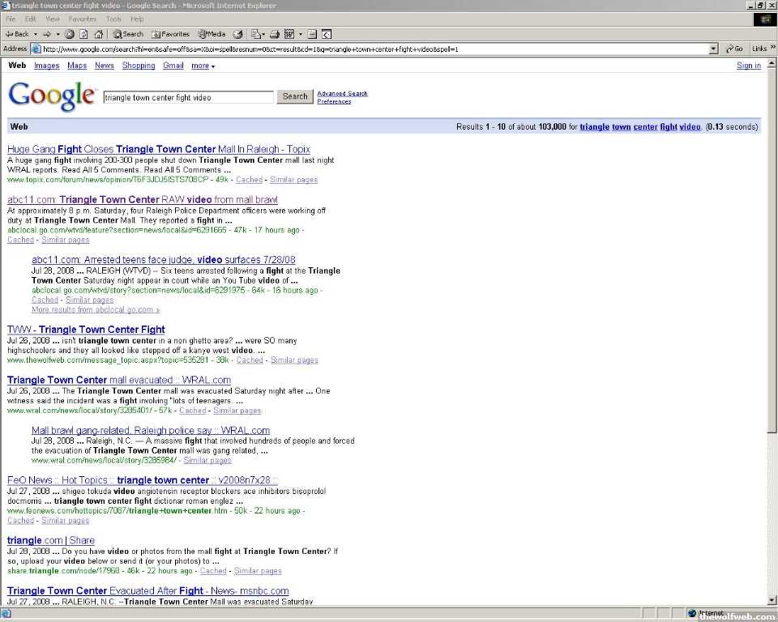This screenshot has width=778, height=622.
Task: Open the Tools menu
Action: point(113,19)
